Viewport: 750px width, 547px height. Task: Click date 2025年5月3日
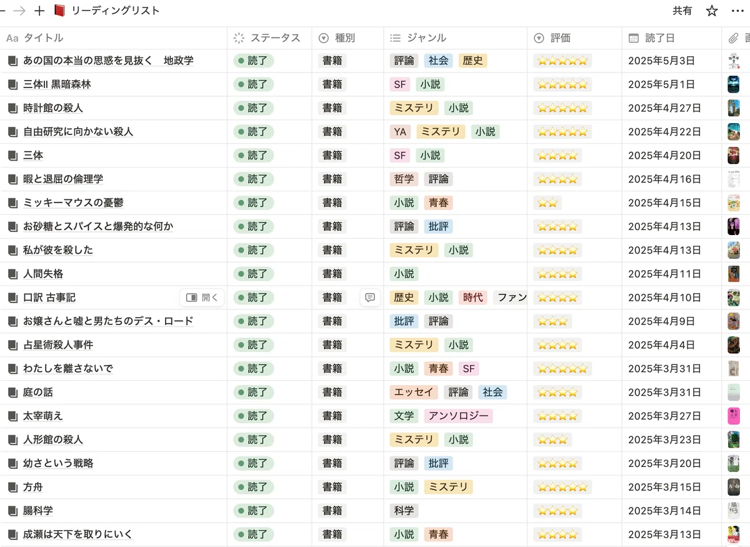[x=661, y=61]
